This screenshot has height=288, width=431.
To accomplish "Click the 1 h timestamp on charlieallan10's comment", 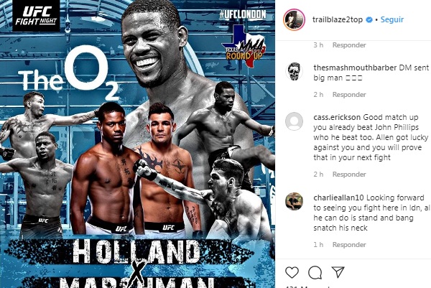I will point(318,245).
